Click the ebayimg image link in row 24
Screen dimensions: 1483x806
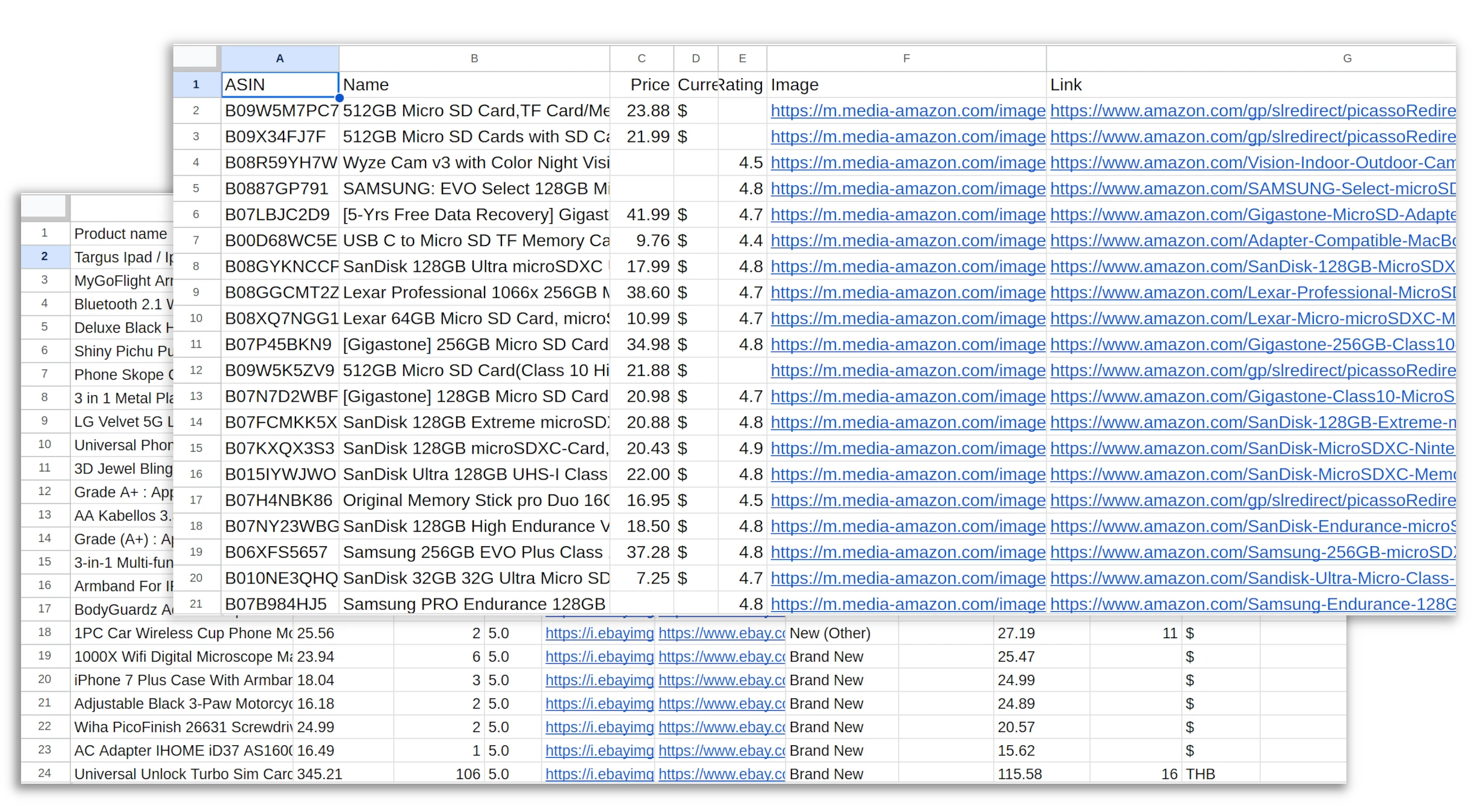pyautogui.click(x=598, y=774)
